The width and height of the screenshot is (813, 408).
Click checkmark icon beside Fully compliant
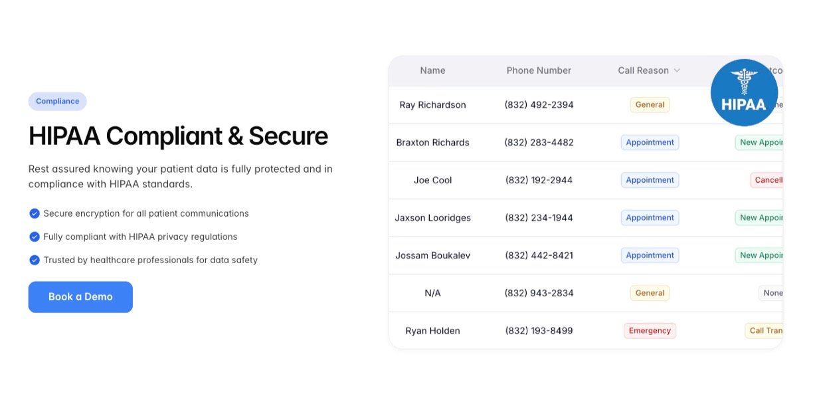pyautogui.click(x=35, y=237)
